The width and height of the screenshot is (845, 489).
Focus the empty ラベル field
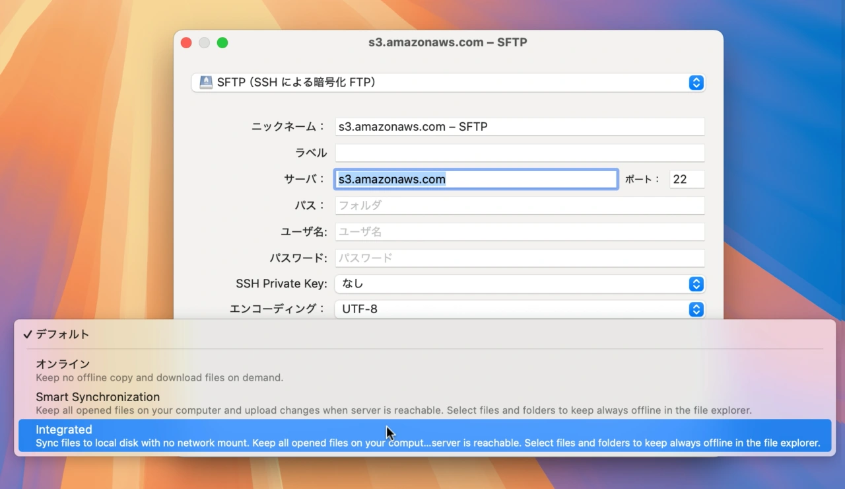pos(519,153)
